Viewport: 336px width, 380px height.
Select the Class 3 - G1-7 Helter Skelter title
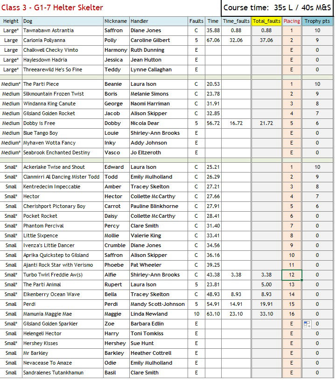(52, 7)
